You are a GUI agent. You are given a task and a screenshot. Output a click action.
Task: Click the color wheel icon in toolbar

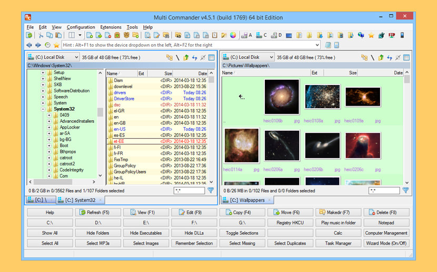(x=233, y=35)
